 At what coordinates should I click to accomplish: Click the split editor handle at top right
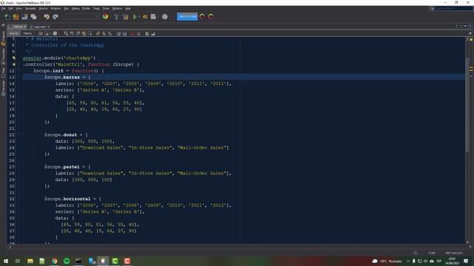tap(470, 33)
